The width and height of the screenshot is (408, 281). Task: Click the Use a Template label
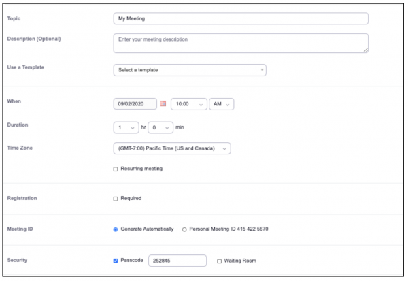(26, 67)
